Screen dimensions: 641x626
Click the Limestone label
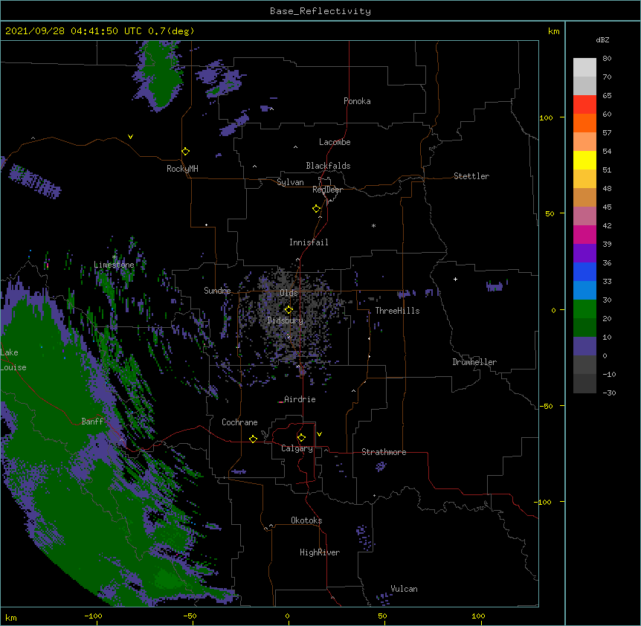(114, 265)
